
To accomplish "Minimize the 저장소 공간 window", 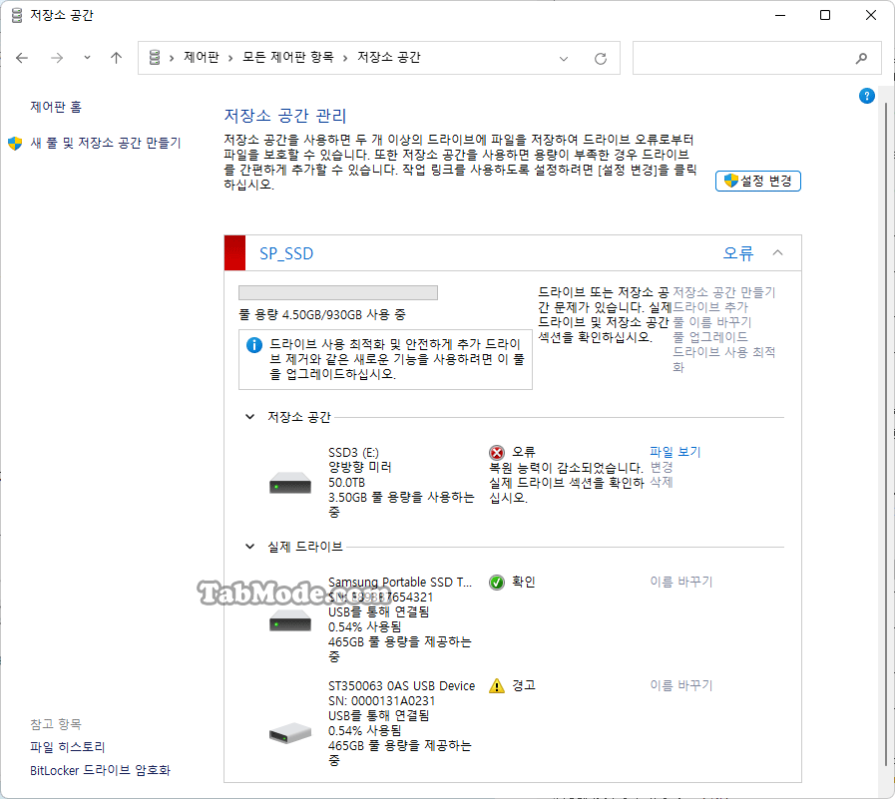I will pyautogui.click(x=780, y=15).
